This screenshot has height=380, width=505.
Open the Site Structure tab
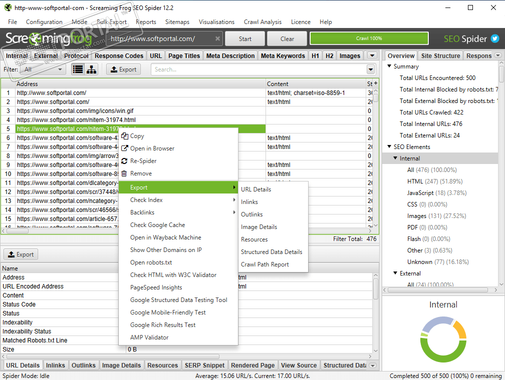pyautogui.click(x=440, y=55)
